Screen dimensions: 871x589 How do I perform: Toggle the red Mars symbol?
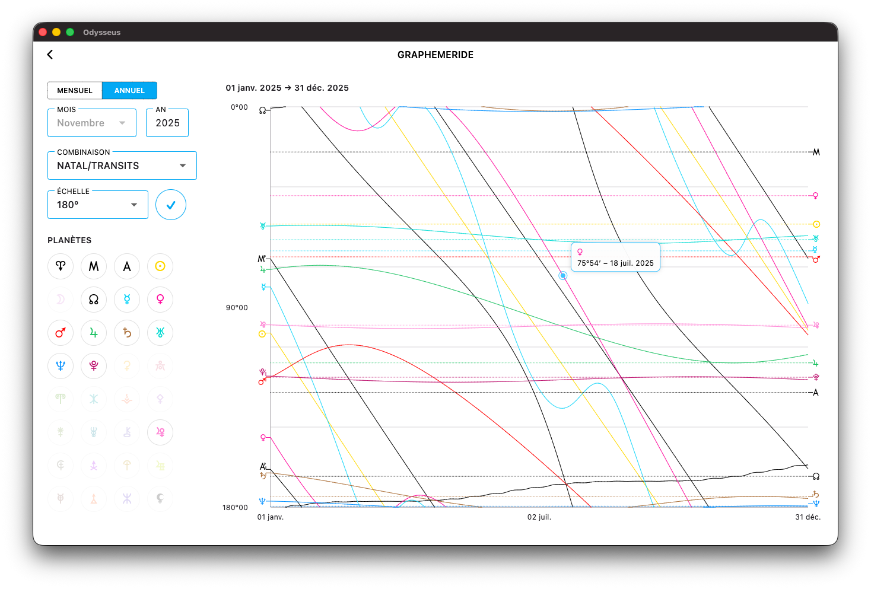point(61,333)
